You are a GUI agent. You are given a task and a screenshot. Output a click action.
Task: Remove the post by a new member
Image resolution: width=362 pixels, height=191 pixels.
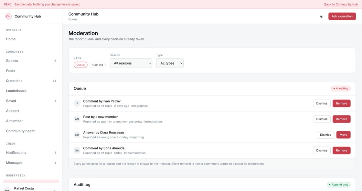341,119
